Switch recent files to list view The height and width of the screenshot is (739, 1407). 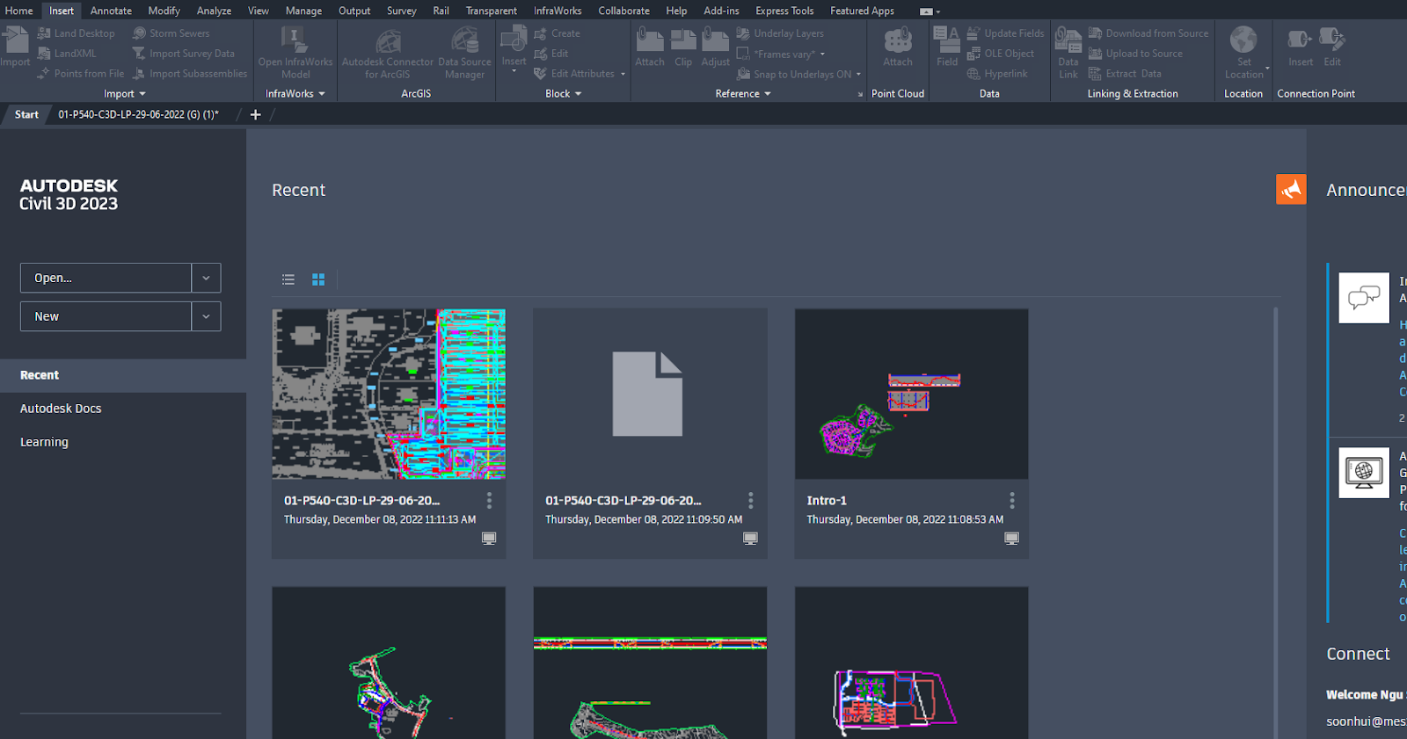(288, 279)
